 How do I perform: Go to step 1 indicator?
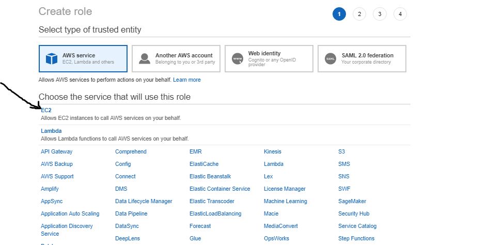point(339,14)
